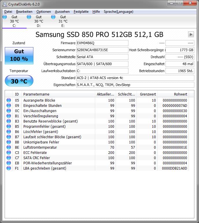The image size is (199, 223).
Task: Click the Eingeschaltet value 48 mal
Action: (180, 64)
